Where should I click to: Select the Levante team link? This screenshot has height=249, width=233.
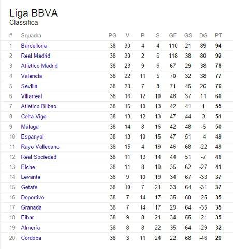(31, 177)
